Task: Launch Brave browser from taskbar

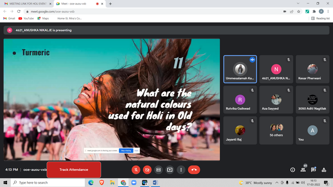Action: [102, 182]
